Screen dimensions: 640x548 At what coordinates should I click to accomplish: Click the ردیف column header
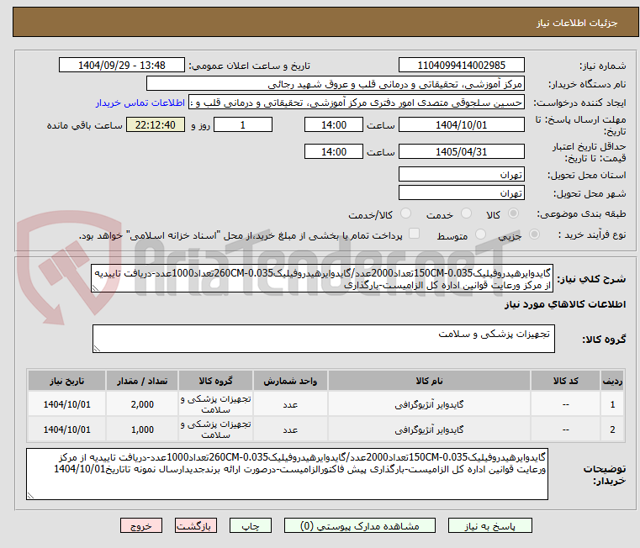coord(612,380)
